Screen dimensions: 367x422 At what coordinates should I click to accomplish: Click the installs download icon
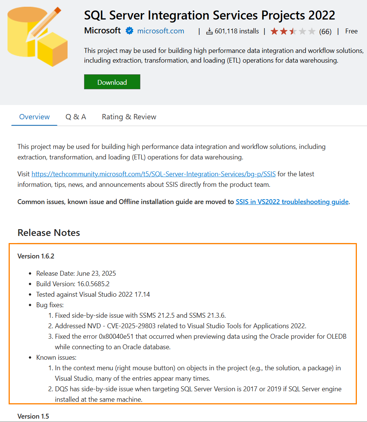click(209, 32)
